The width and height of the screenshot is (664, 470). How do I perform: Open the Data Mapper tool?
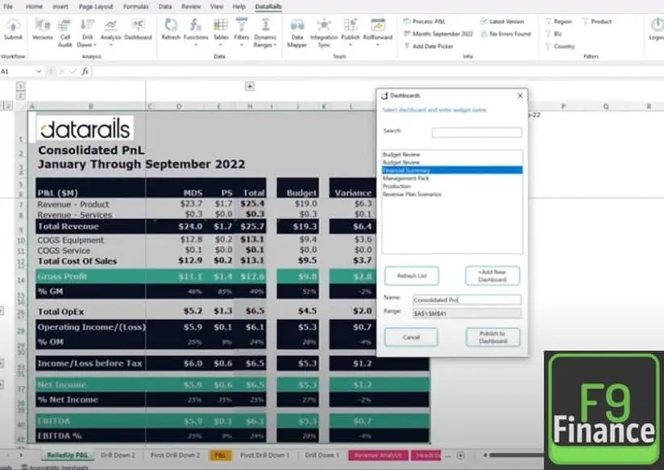297,28
